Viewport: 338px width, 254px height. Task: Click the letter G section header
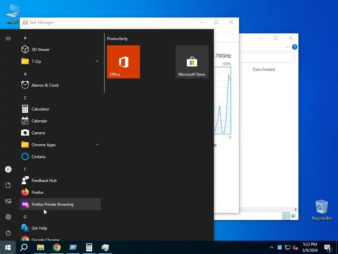click(25, 217)
